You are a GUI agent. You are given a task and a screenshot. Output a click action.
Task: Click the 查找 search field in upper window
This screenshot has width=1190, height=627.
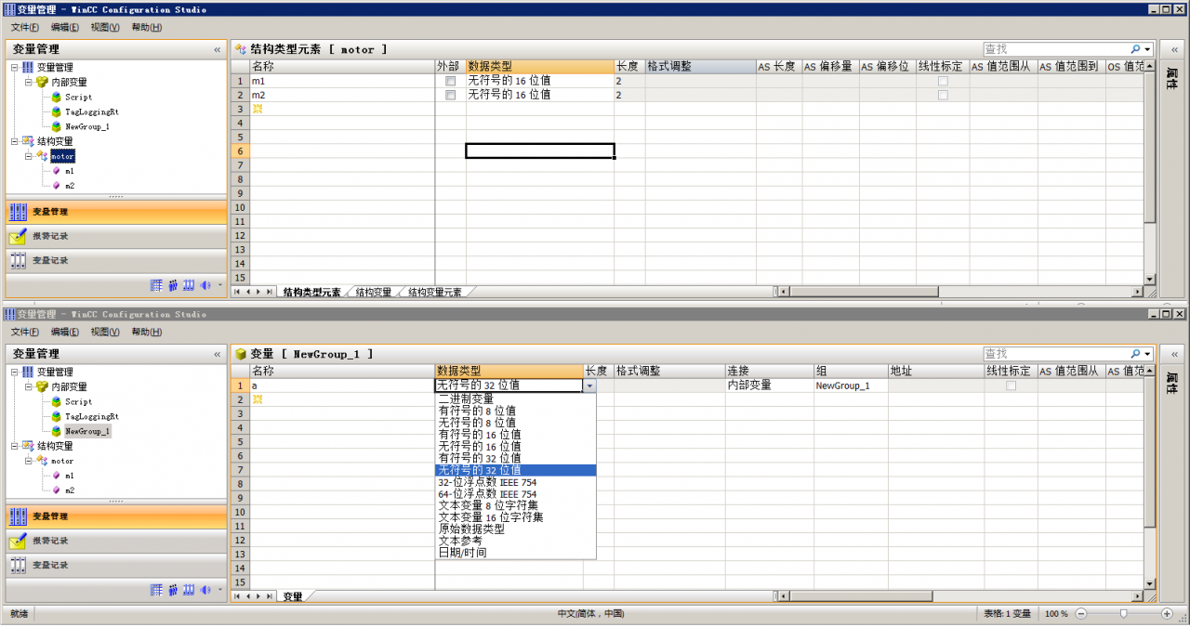pyautogui.click(x=1056, y=49)
